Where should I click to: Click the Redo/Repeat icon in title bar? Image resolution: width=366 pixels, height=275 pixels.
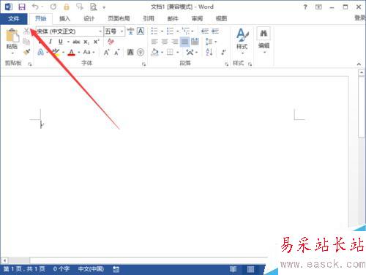coord(53,7)
